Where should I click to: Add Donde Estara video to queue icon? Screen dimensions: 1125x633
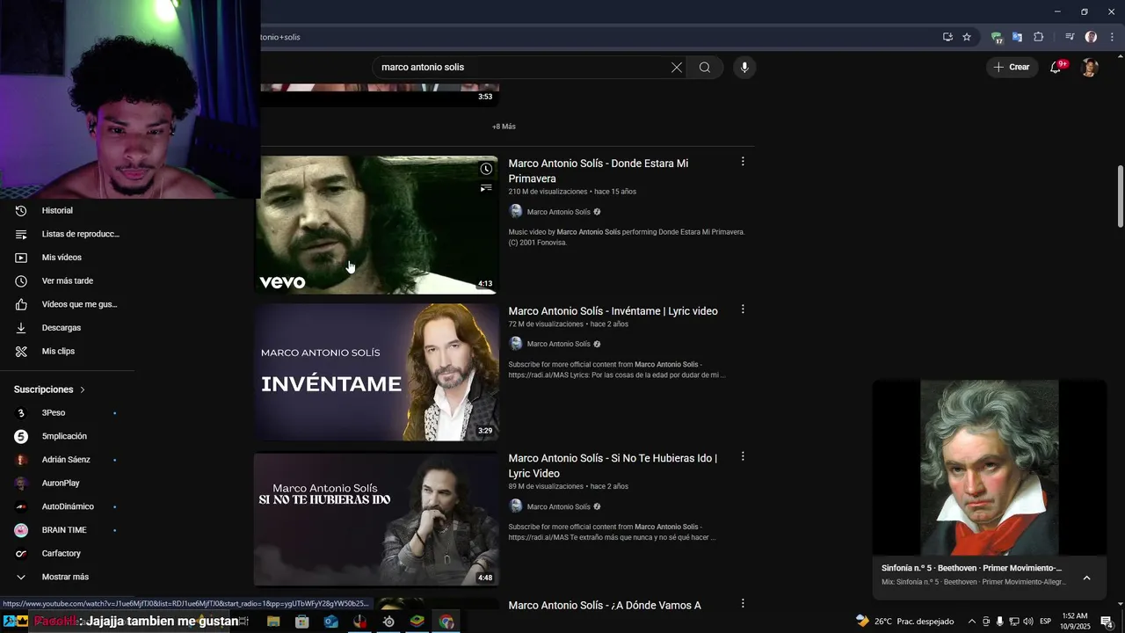click(x=486, y=188)
